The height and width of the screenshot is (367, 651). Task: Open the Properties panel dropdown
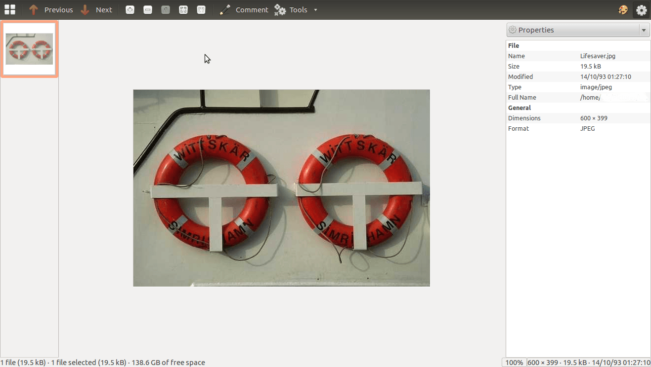(578, 30)
